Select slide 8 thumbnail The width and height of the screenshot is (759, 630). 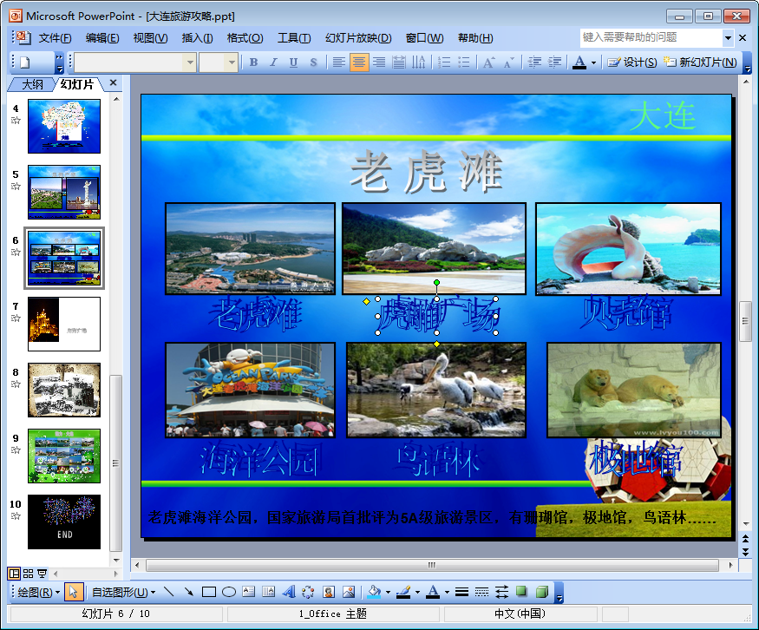tap(64, 390)
